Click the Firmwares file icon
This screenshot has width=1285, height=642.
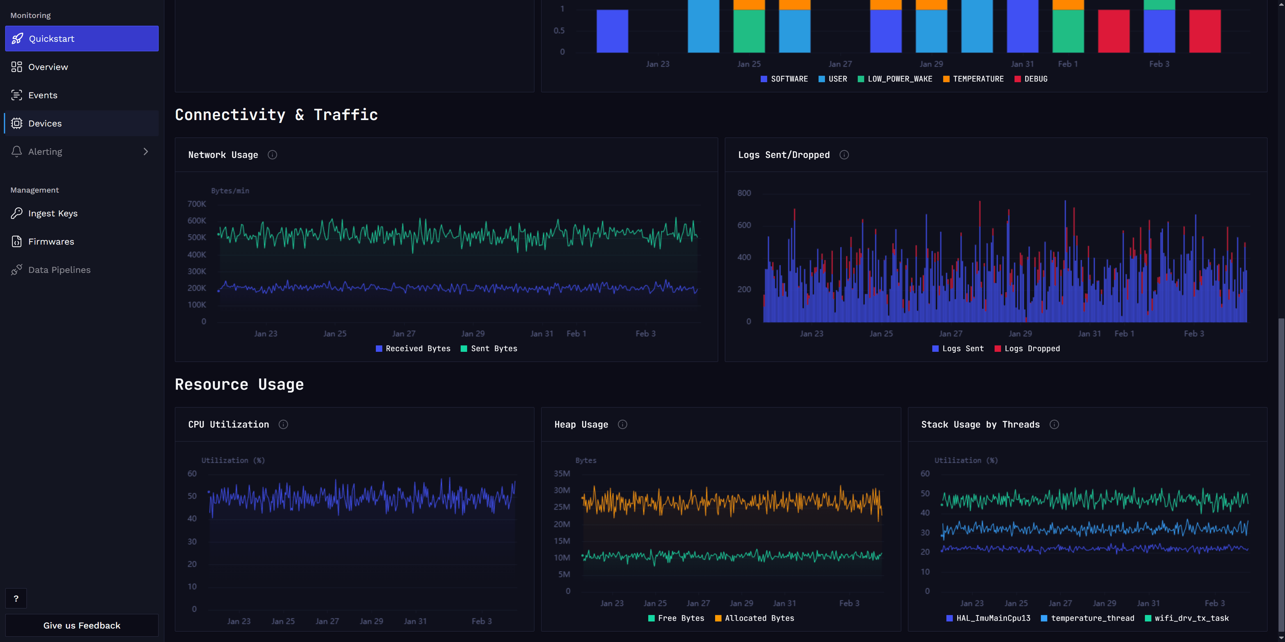tap(16, 242)
